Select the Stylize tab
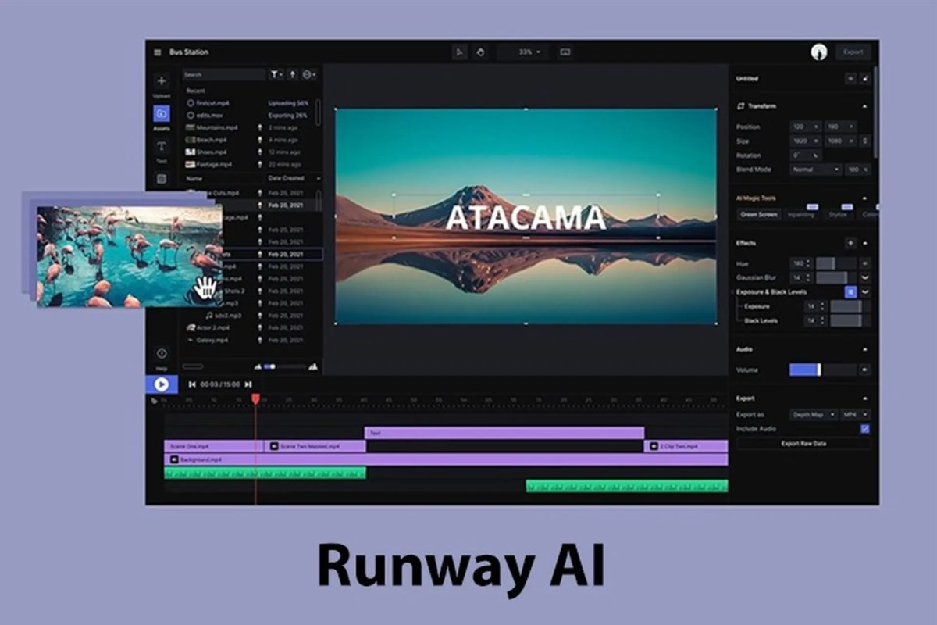 tap(837, 214)
